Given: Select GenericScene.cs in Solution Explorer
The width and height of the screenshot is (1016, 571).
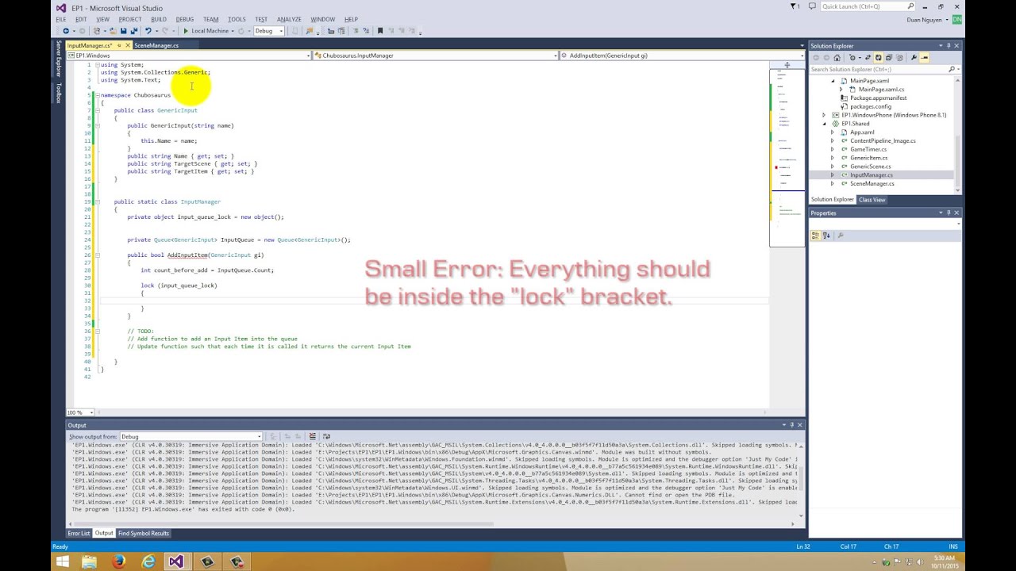Looking at the screenshot, I should click(870, 167).
